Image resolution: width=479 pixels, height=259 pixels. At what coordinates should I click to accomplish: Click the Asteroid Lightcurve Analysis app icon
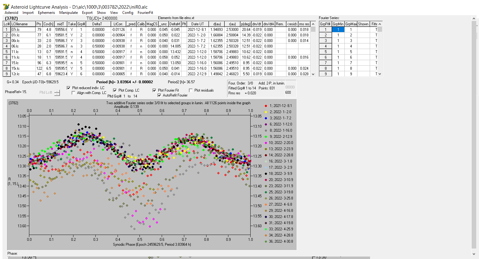click(6, 6)
